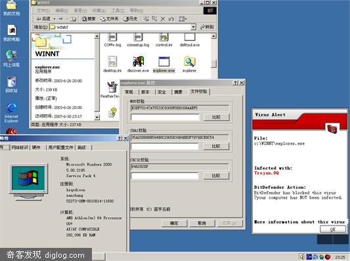
Task: Open the Help menu in WINNT window
Action: (137, 10)
